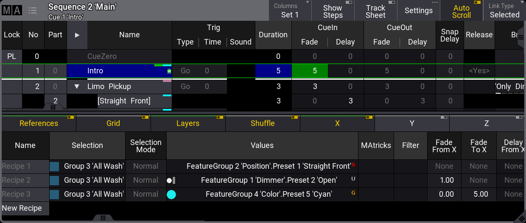Image resolution: width=526 pixels, height=223 pixels.
Task: Switch to the Y axis tab
Action: (x=412, y=123)
